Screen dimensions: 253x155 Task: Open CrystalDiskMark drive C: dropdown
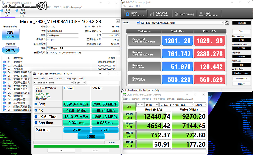176,105
